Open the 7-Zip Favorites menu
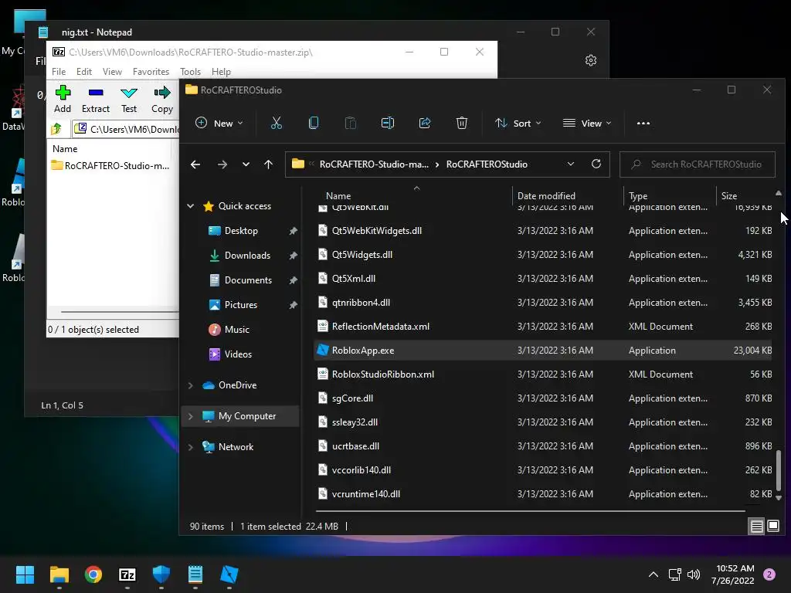 [x=151, y=72]
